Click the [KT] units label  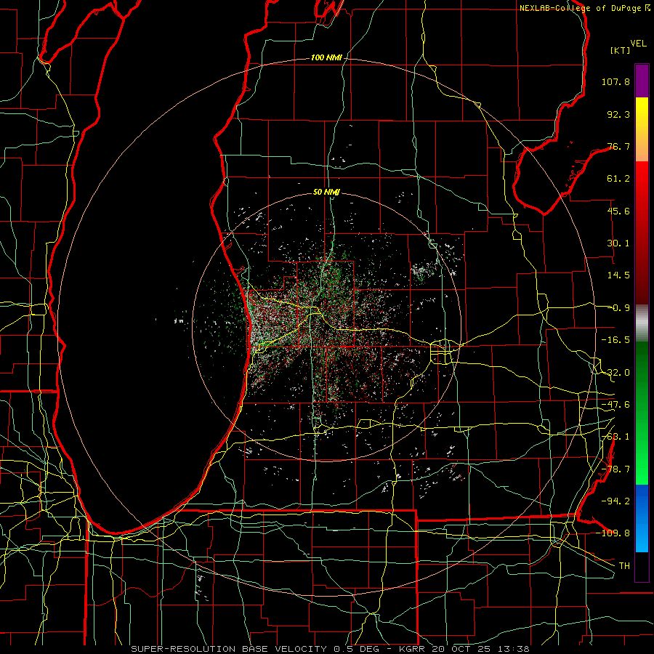(x=621, y=50)
